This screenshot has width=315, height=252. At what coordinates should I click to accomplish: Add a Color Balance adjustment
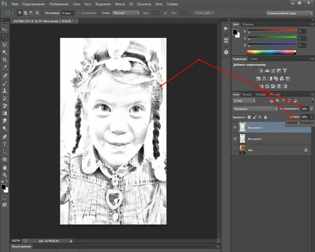pyautogui.click(x=264, y=79)
